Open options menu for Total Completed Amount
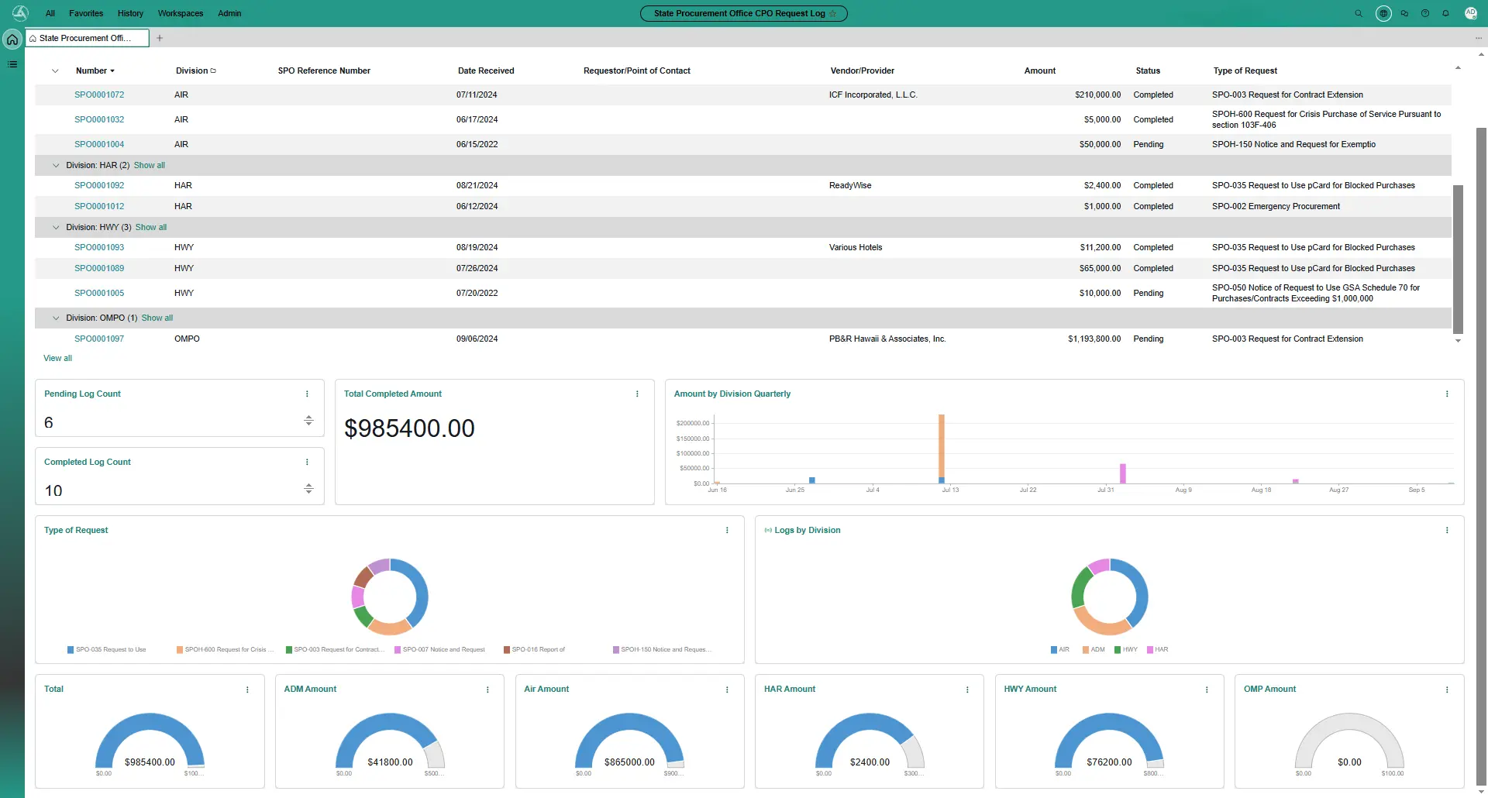The height and width of the screenshot is (798, 1488). (x=637, y=394)
